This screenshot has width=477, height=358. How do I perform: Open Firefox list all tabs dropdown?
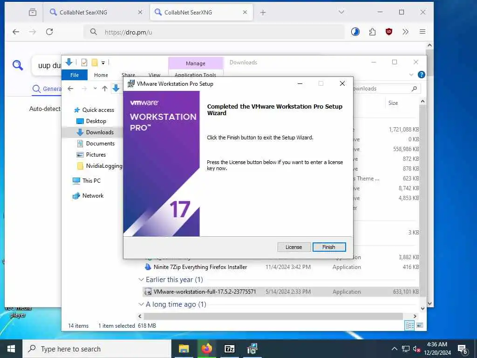click(x=341, y=12)
